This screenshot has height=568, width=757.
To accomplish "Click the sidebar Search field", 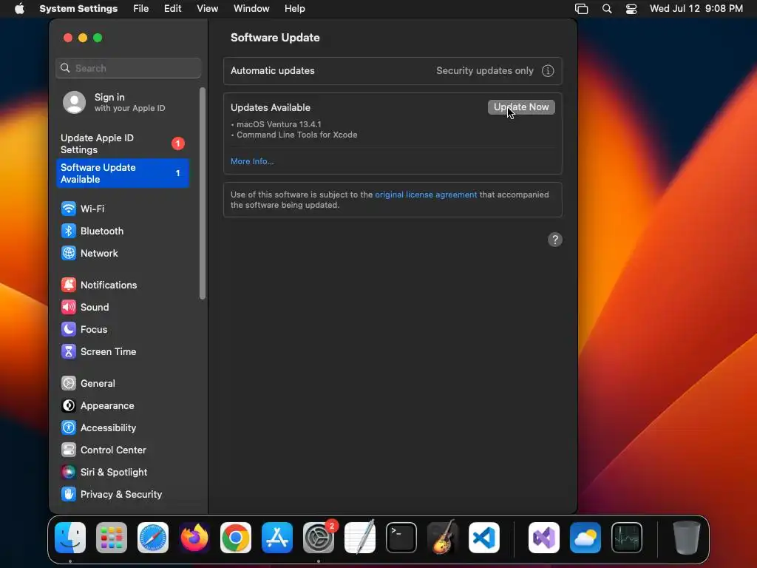I will [129, 68].
